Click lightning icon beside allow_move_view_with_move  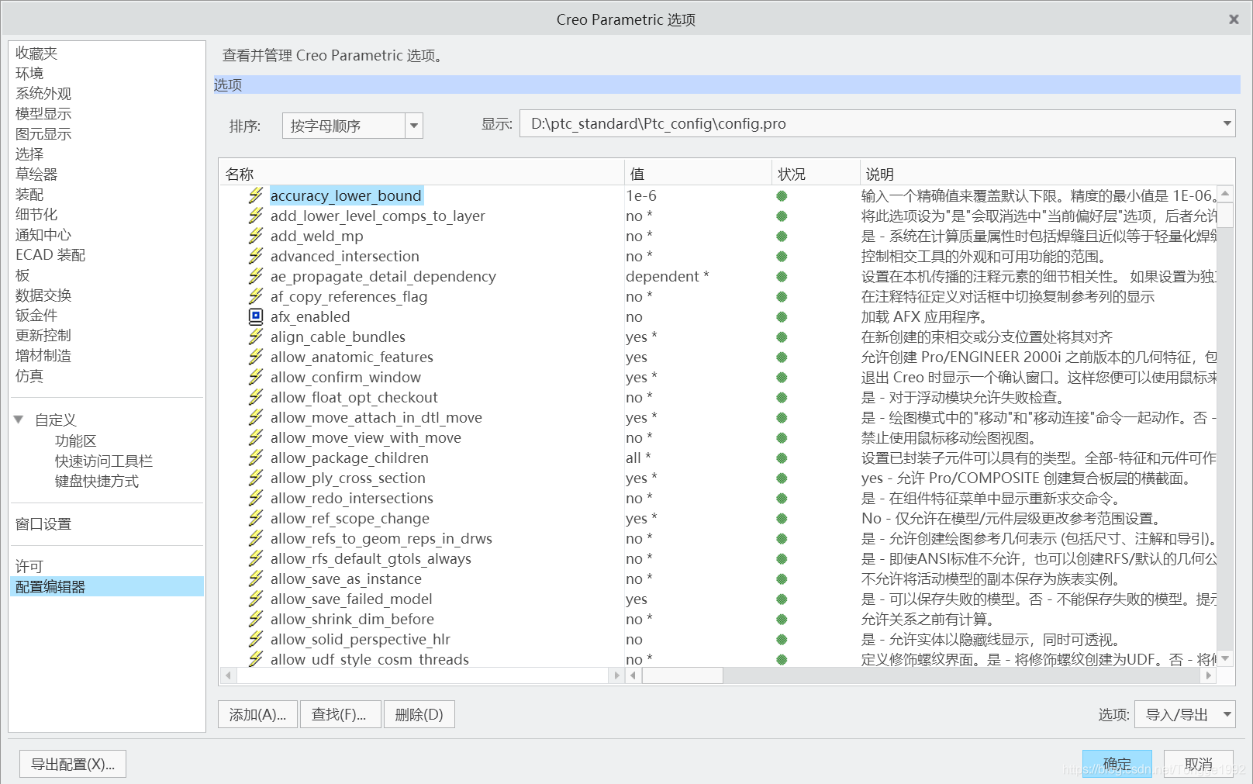pyautogui.click(x=255, y=437)
